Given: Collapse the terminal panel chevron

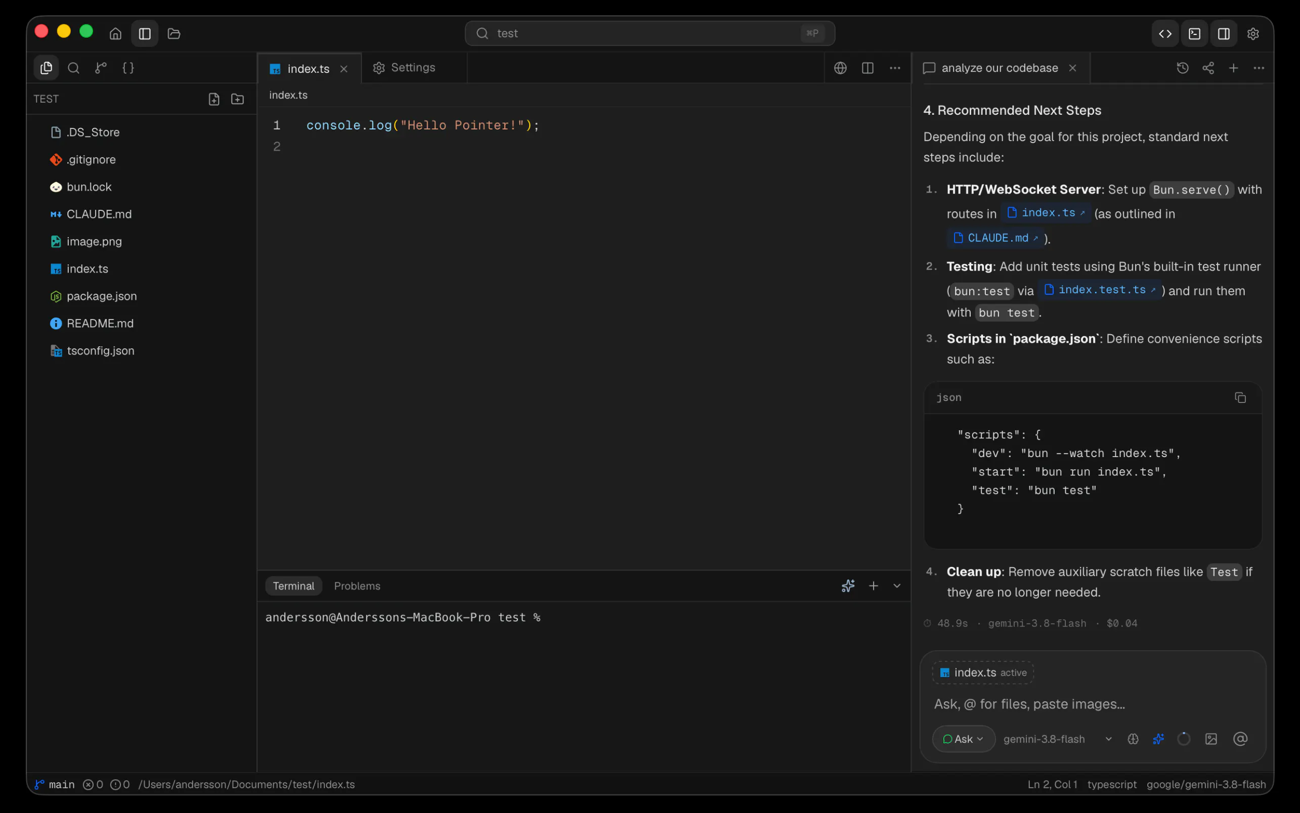Looking at the screenshot, I should (897, 586).
